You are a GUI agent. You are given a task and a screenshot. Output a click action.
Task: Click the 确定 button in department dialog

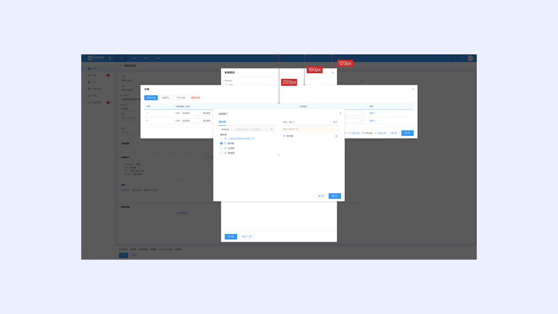coord(335,196)
